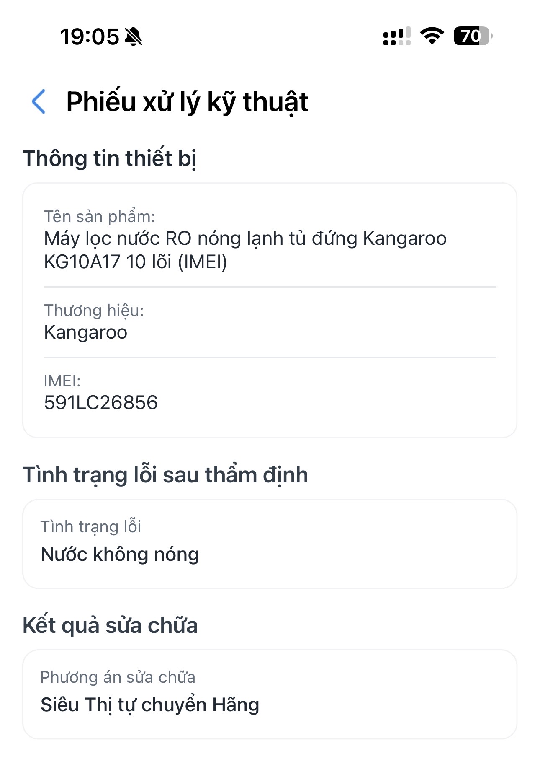Tap the cellular signal bars icon
540x767 pixels.
[x=396, y=36]
